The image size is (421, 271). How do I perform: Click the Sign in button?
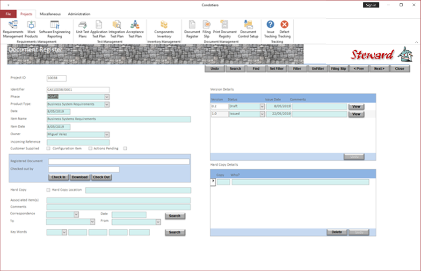point(371,5)
